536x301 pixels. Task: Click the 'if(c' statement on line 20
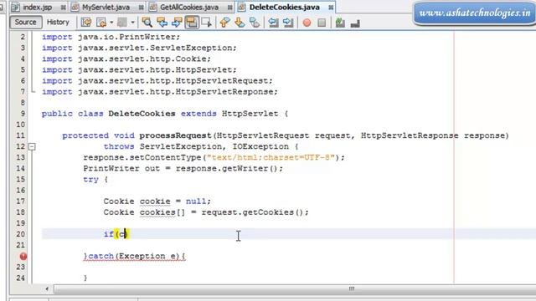coord(116,234)
